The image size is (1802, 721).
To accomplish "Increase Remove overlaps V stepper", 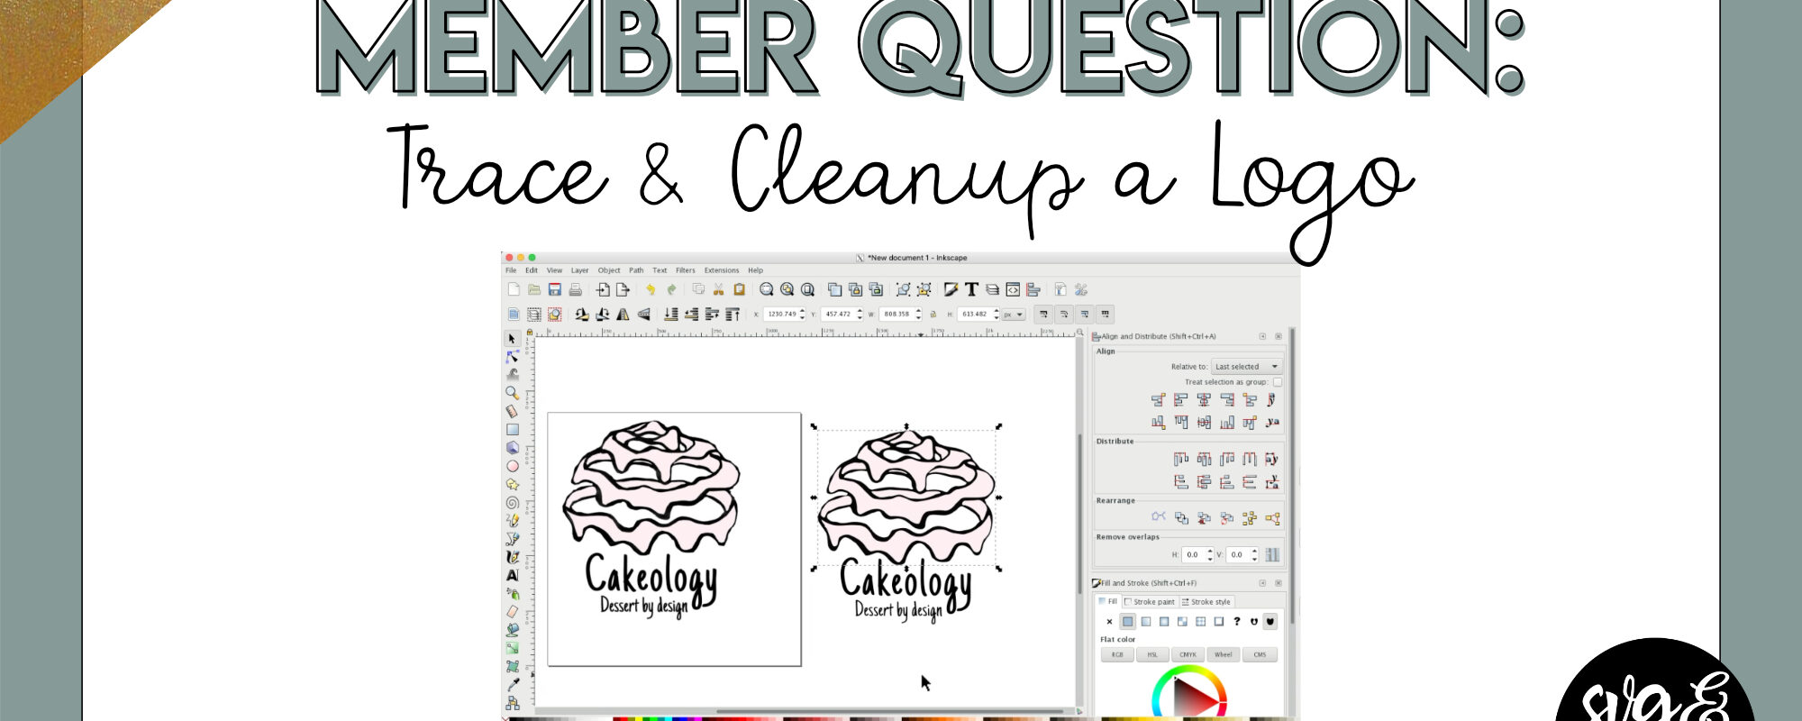I will click(1254, 551).
